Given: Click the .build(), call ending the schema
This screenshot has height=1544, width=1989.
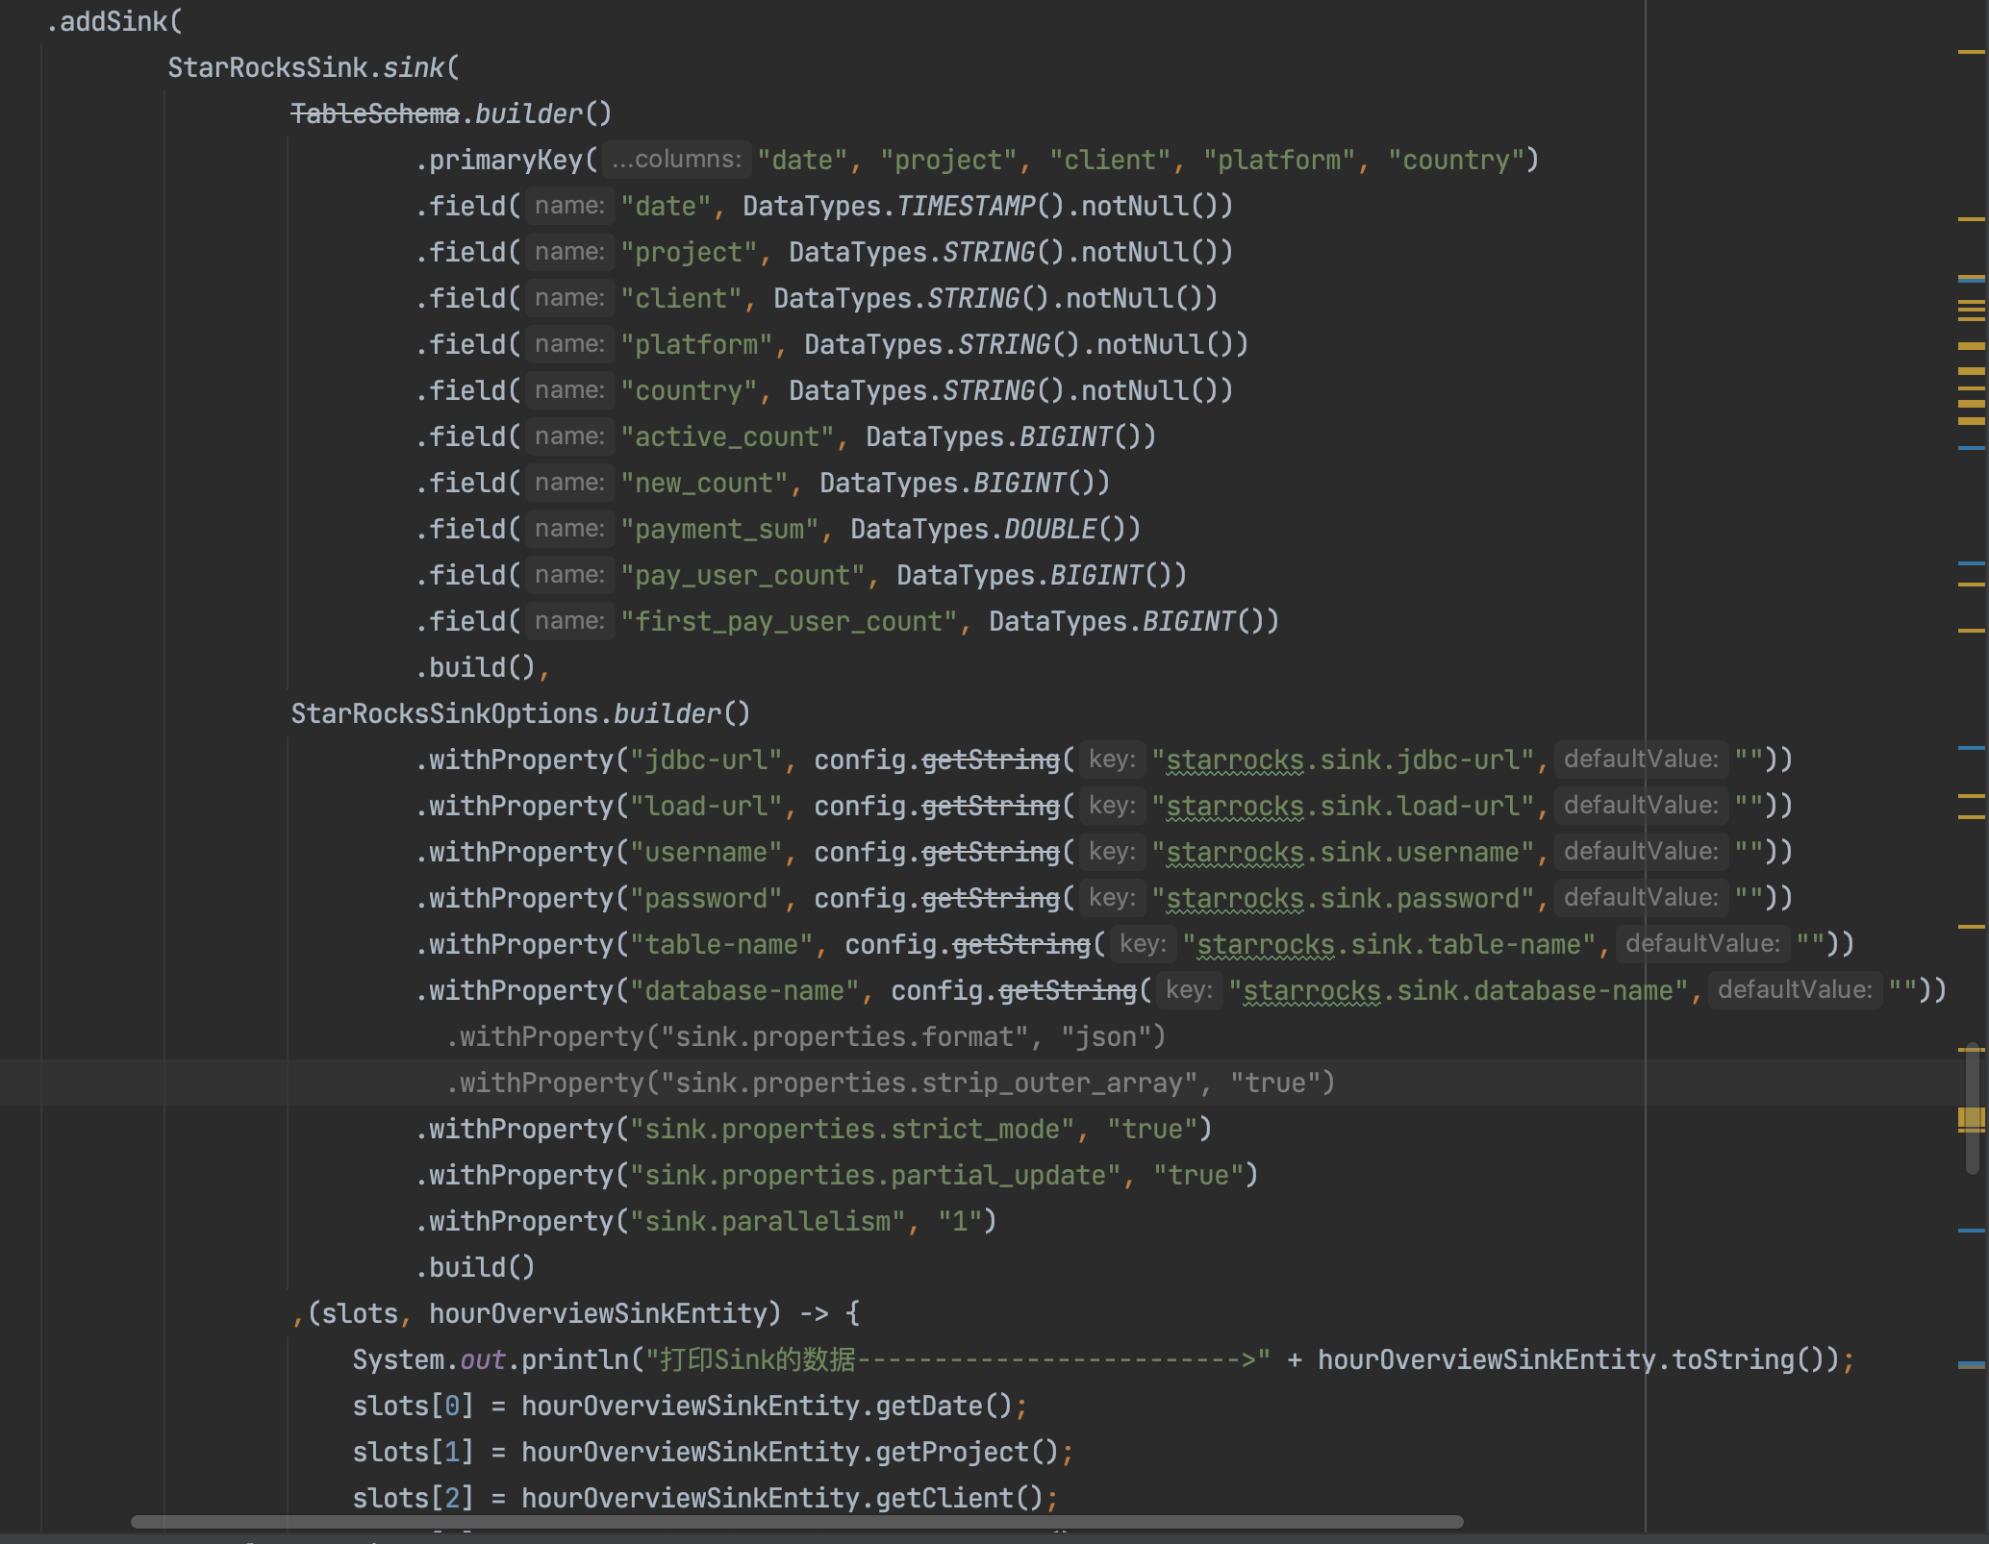Looking at the screenshot, I should pyautogui.click(x=483, y=667).
